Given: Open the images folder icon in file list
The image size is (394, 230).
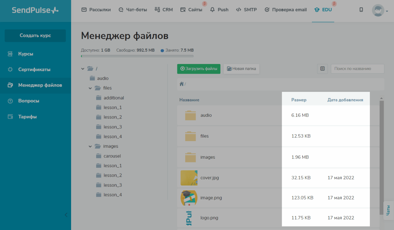Looking at the screenshot, I should 190,157.
